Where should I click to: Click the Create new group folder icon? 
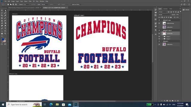(x=172, y=101)
